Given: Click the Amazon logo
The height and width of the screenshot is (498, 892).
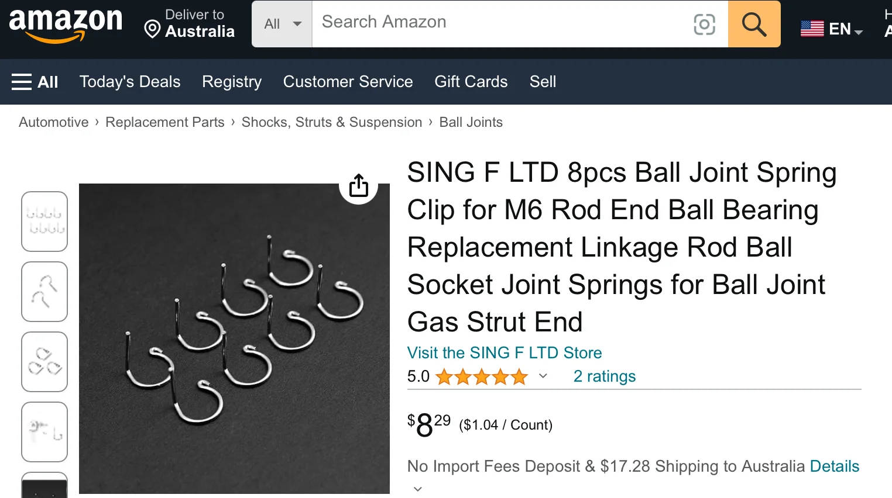Looking at the screenshot, I should pyautogui.click(x=66, y=25).
